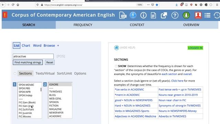The image size is (220, 124).
Task: Open the 'each section' link
Action: click(169, 74)
